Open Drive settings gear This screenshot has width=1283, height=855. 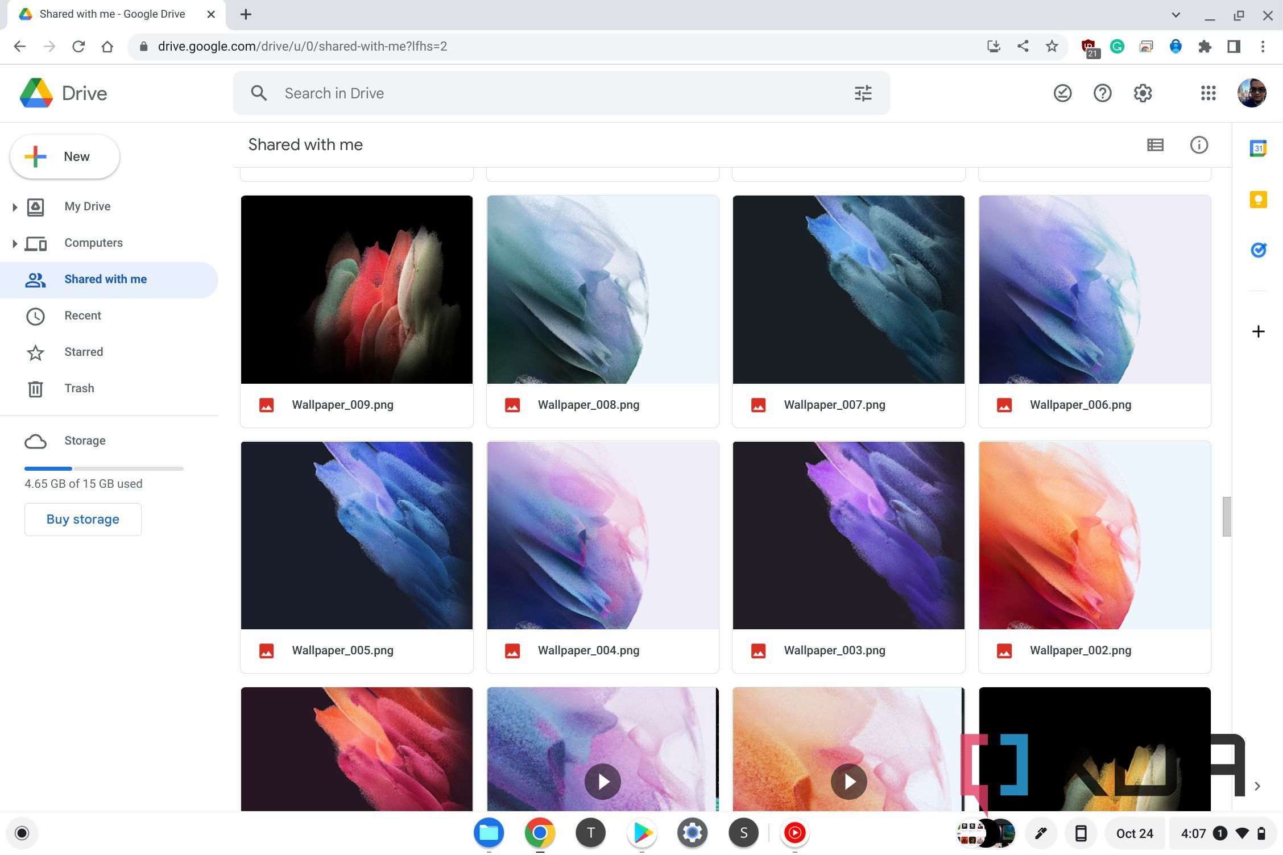pyautogui.click(x=1143, y=93)
